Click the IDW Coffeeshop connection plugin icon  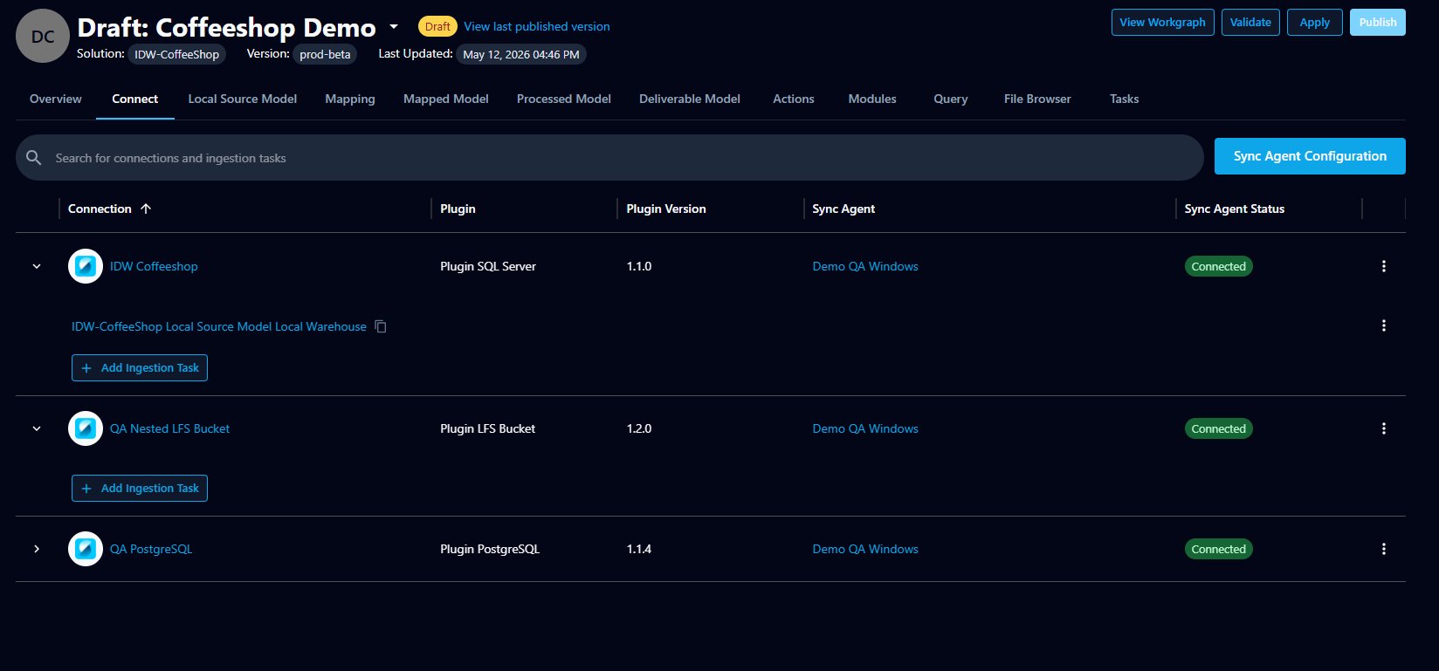[x=86, y=266]
